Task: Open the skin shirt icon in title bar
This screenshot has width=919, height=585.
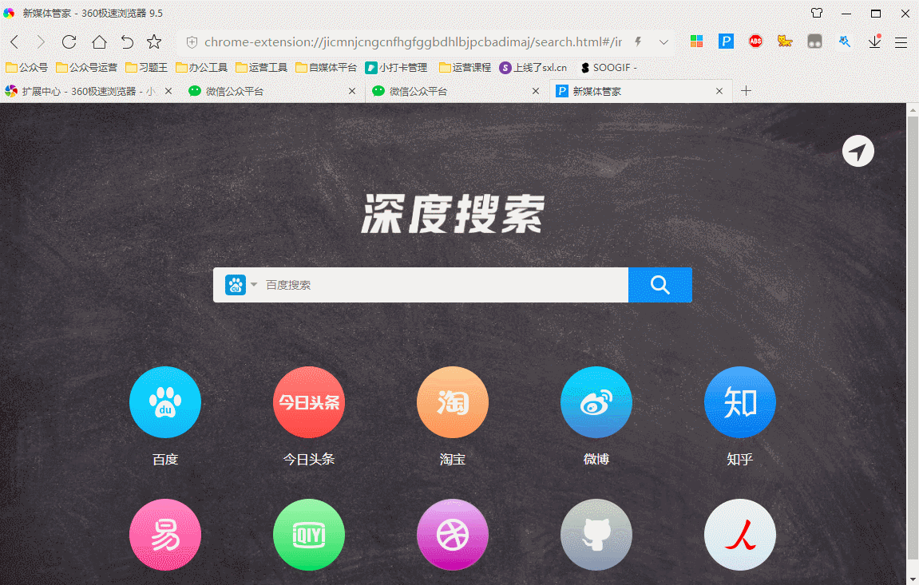Action: 817,13
